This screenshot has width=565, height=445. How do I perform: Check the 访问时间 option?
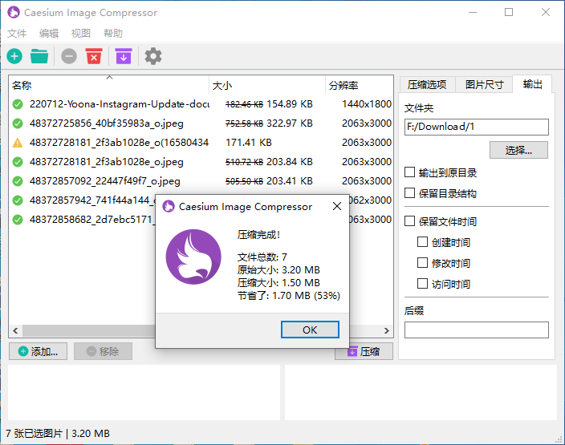pos(422,283)
